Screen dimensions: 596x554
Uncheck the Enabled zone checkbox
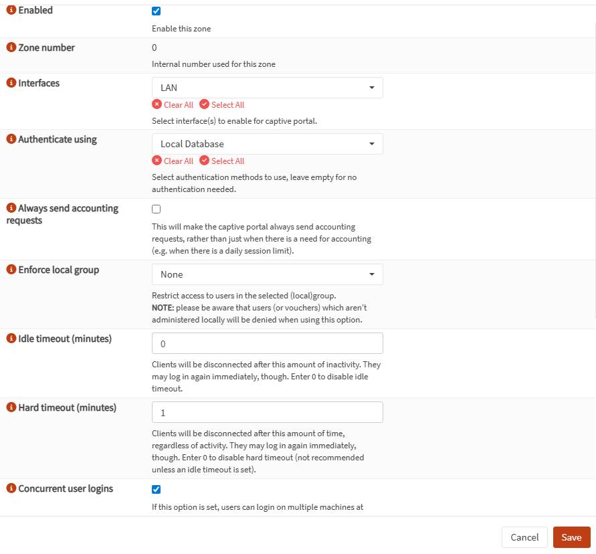tap(157, 11)
